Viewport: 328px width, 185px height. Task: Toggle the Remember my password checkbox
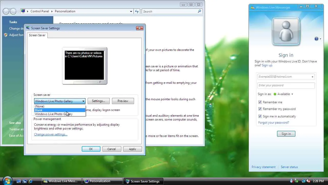tap(260, 109)
